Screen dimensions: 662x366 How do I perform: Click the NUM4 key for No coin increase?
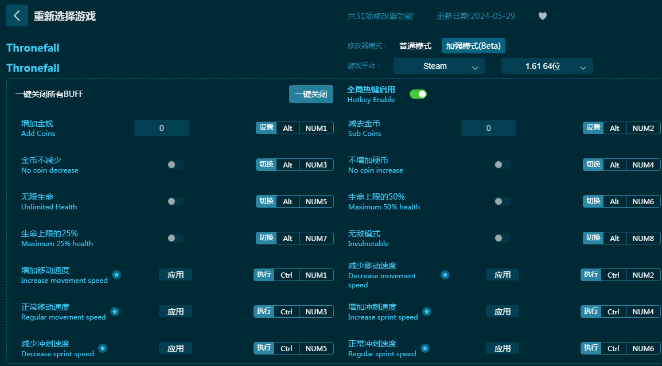pyautogui.click(x=644, y=165)
